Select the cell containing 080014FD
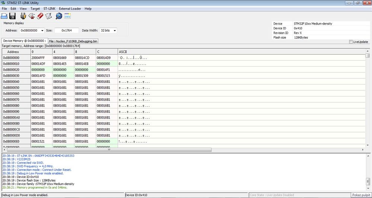This screenshot has height=198, width=372. point(41,75)
